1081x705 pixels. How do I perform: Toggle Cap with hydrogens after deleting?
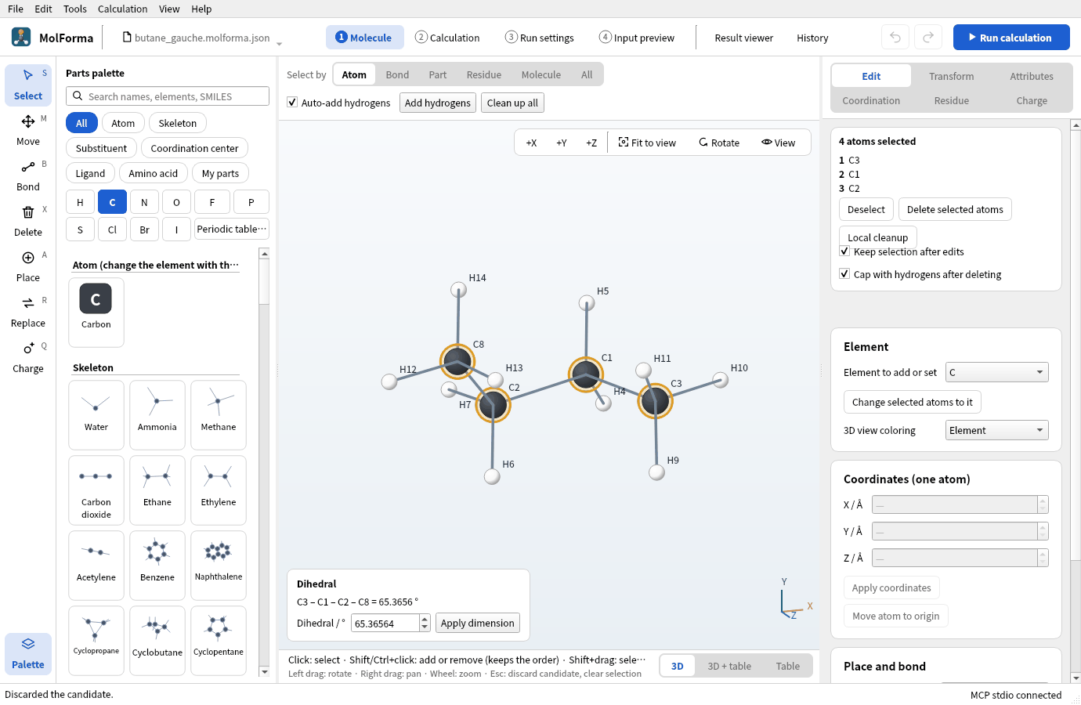[x=844, y=274]
